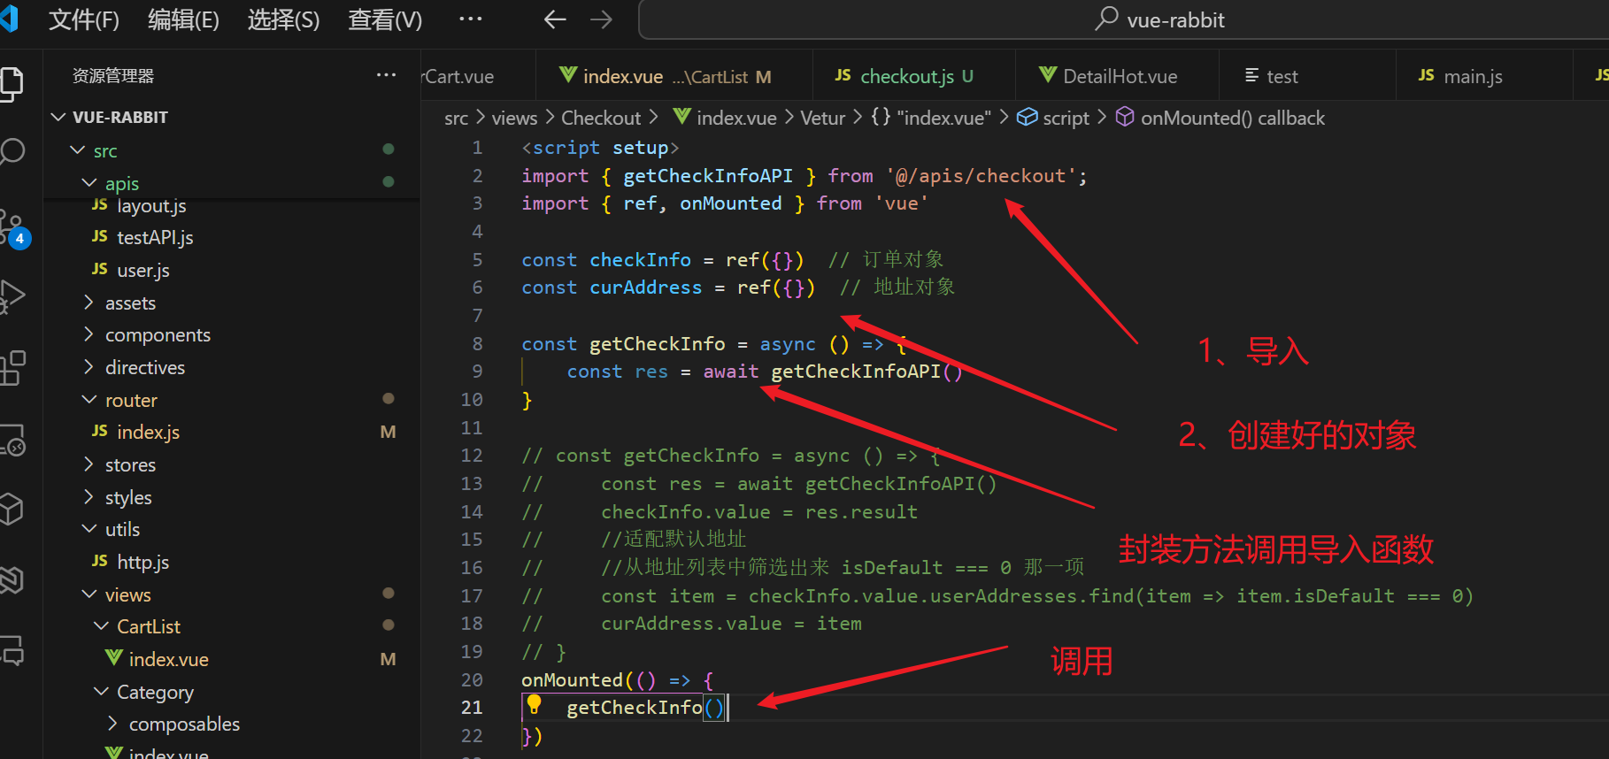Switch to the DetailHot.vue tab

click(x=1117, y=76)
